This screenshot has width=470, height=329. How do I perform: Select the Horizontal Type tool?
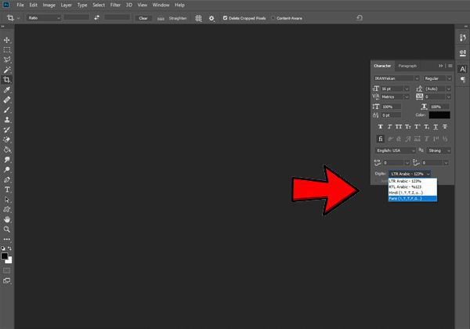coord(6,190)
